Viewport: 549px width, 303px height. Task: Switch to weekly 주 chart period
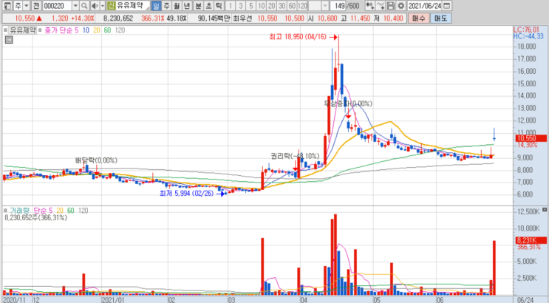(x=167, y=6)
